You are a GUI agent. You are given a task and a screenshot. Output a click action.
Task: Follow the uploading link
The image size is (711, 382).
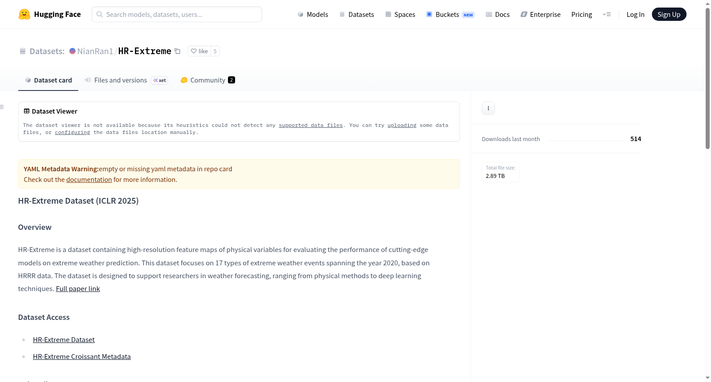tap(402, 125)
